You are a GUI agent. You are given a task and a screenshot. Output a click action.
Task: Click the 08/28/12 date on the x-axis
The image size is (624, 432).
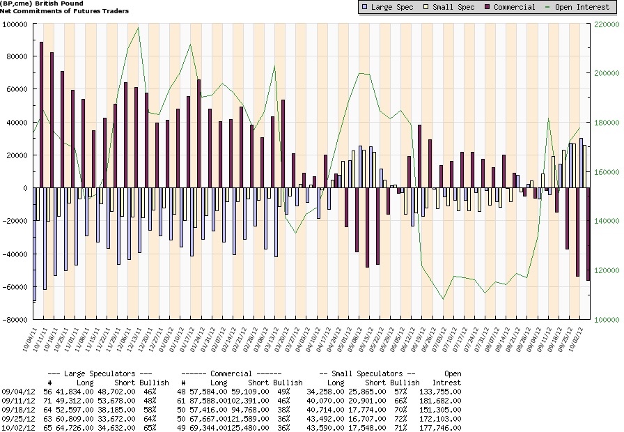point(524,339)
